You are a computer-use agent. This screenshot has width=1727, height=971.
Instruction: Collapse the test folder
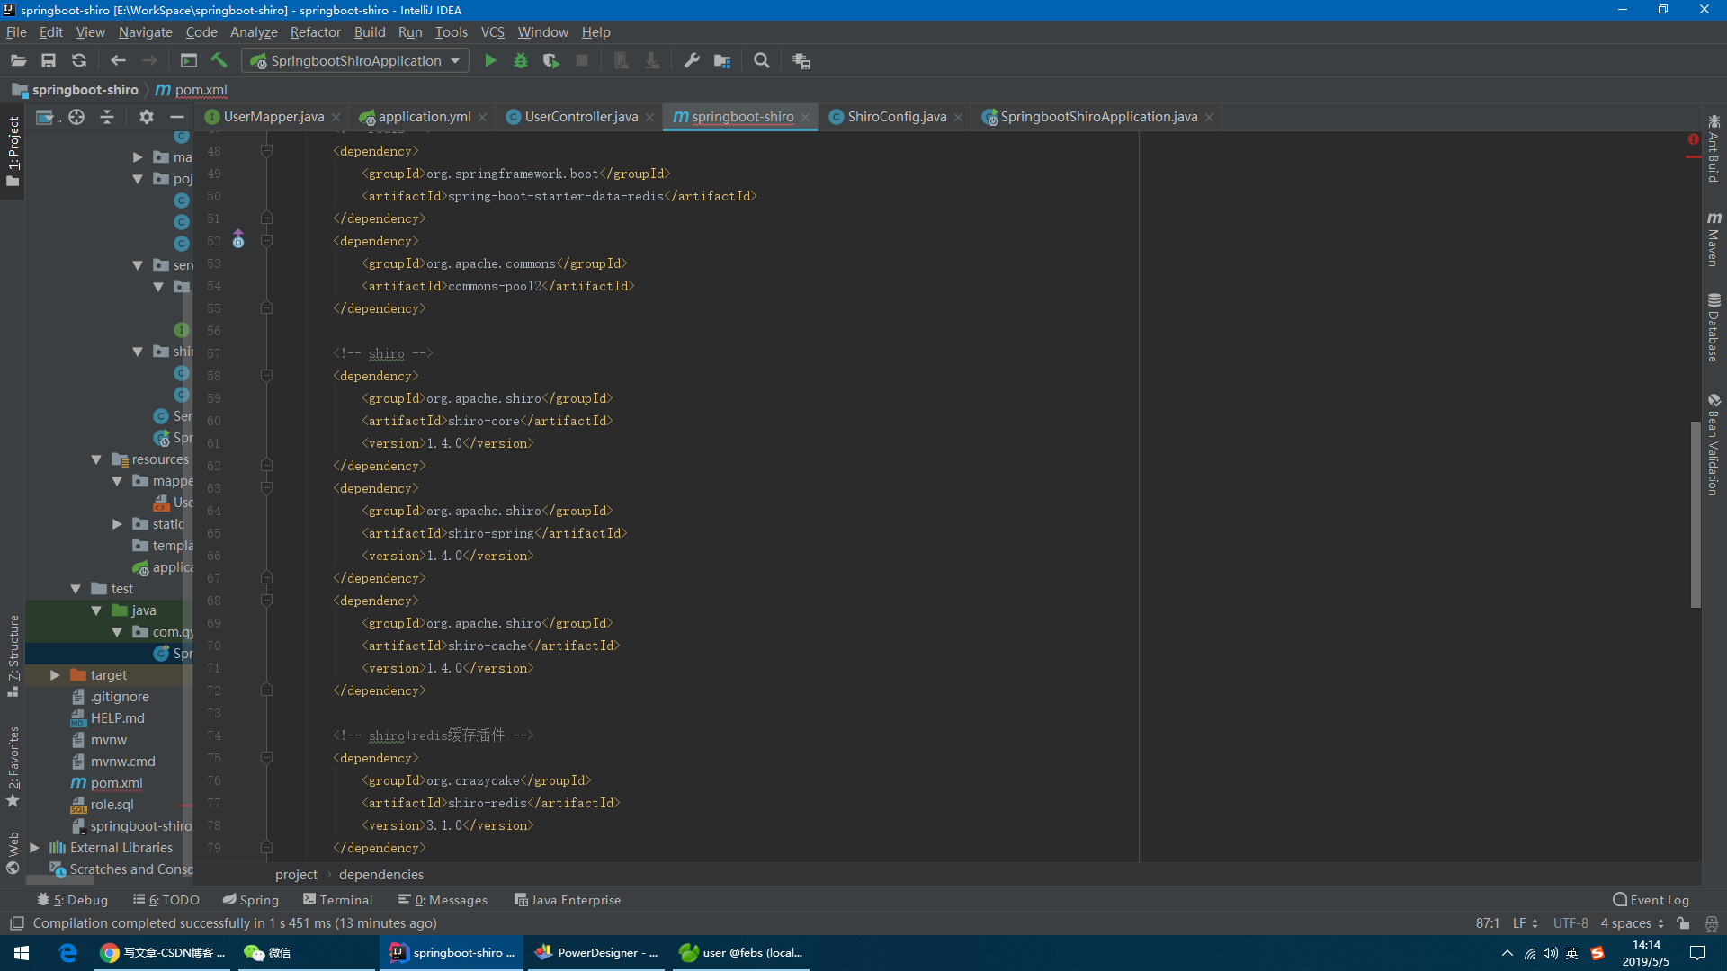[x=76, y=589]
